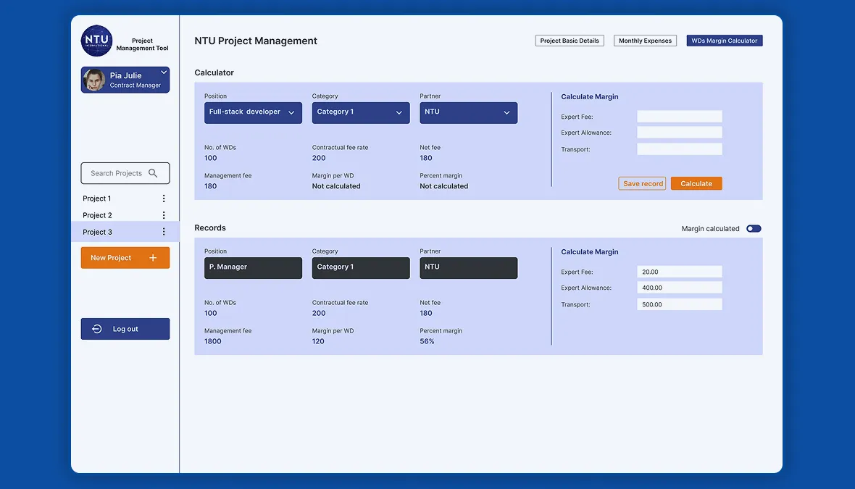The height and width of the screenshot is (489, 855).
Task: Click the orange Calculate button
Action: pyautogui.click(x=696, y=184)
